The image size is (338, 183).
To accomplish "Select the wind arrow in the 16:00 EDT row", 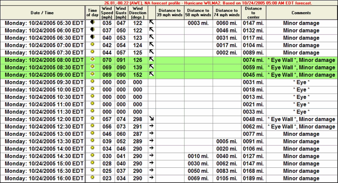I will point(152,178).
